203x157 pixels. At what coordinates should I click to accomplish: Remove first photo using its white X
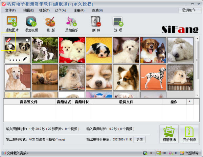coord(27,40)
